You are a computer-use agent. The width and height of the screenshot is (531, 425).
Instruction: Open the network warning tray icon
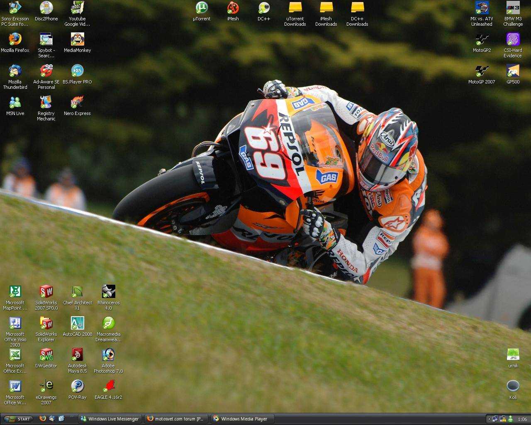tap(503, 419)
